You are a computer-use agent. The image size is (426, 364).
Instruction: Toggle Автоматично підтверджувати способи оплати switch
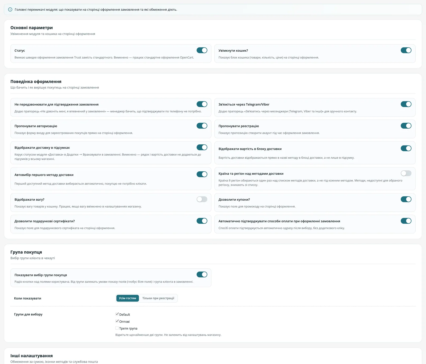click(406, 221)
